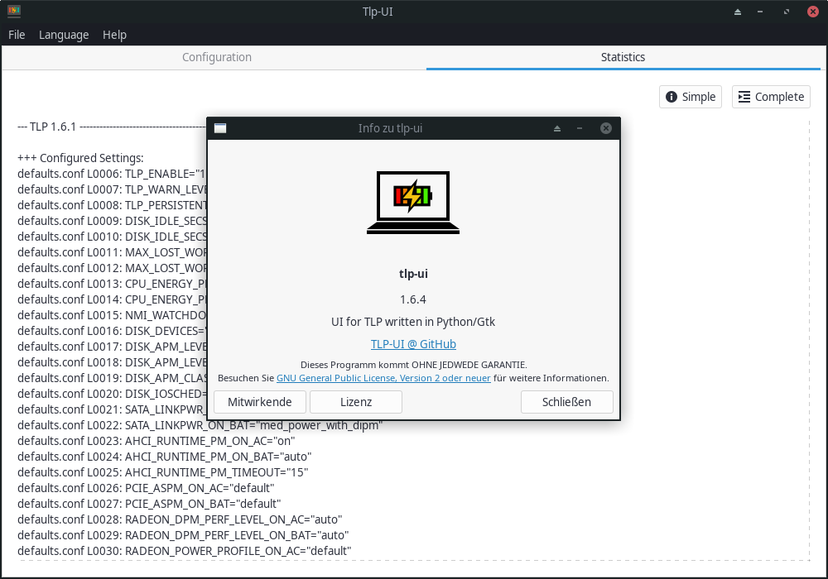Open the File menu

17,35
